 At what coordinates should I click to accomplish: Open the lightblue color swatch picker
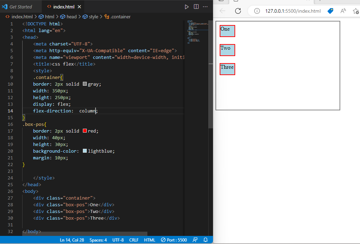click(x=85, y=151)
